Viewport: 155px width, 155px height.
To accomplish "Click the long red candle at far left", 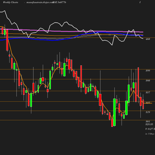I will click(7, 40).
